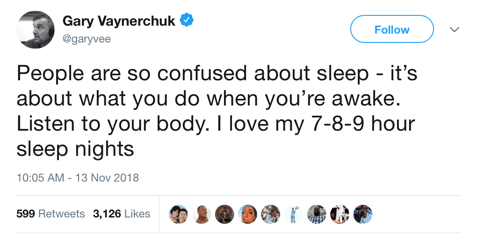Open bearded man in plaid shirt avatar
This screenshot has height=238, width=477.
point(317,214)
